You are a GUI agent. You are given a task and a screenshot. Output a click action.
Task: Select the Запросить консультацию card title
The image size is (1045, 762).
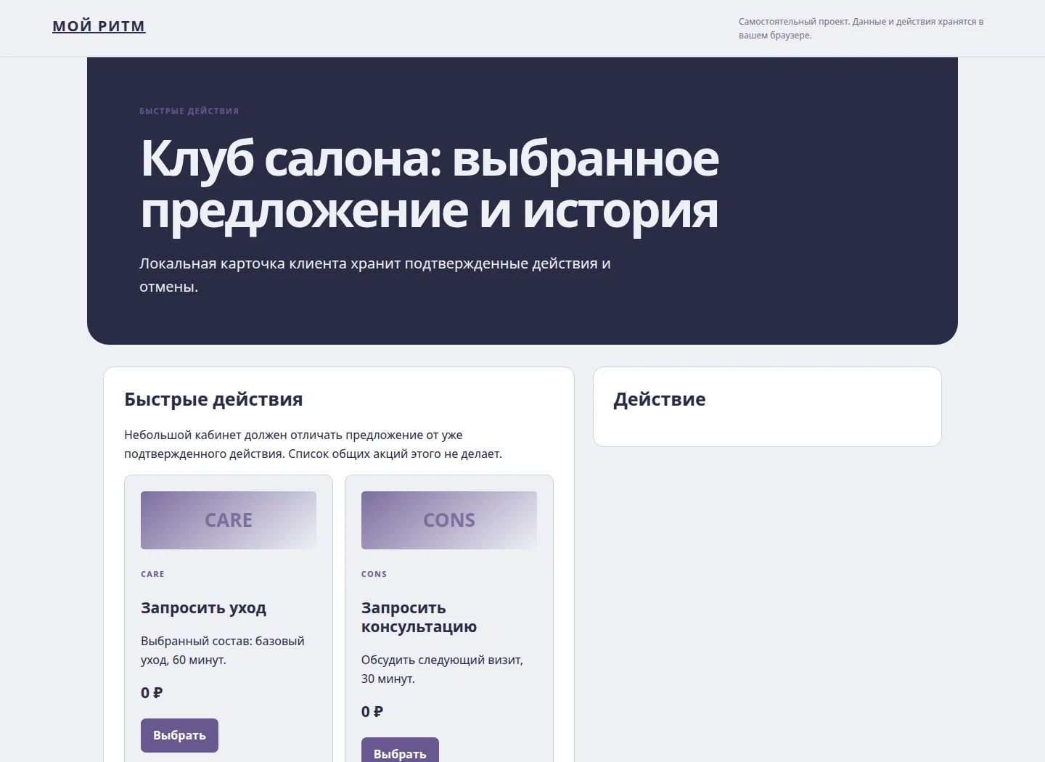pyautogui.click(x=419, y=618)
